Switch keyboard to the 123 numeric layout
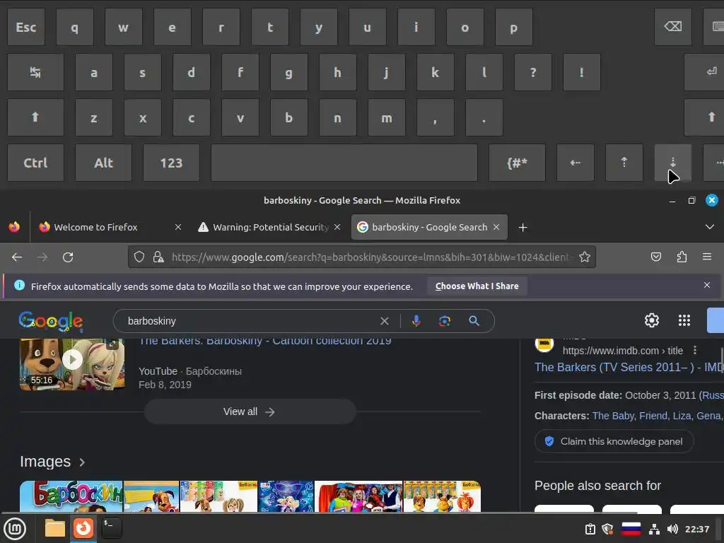The image size is (724, 543). (x=171, y=163)
